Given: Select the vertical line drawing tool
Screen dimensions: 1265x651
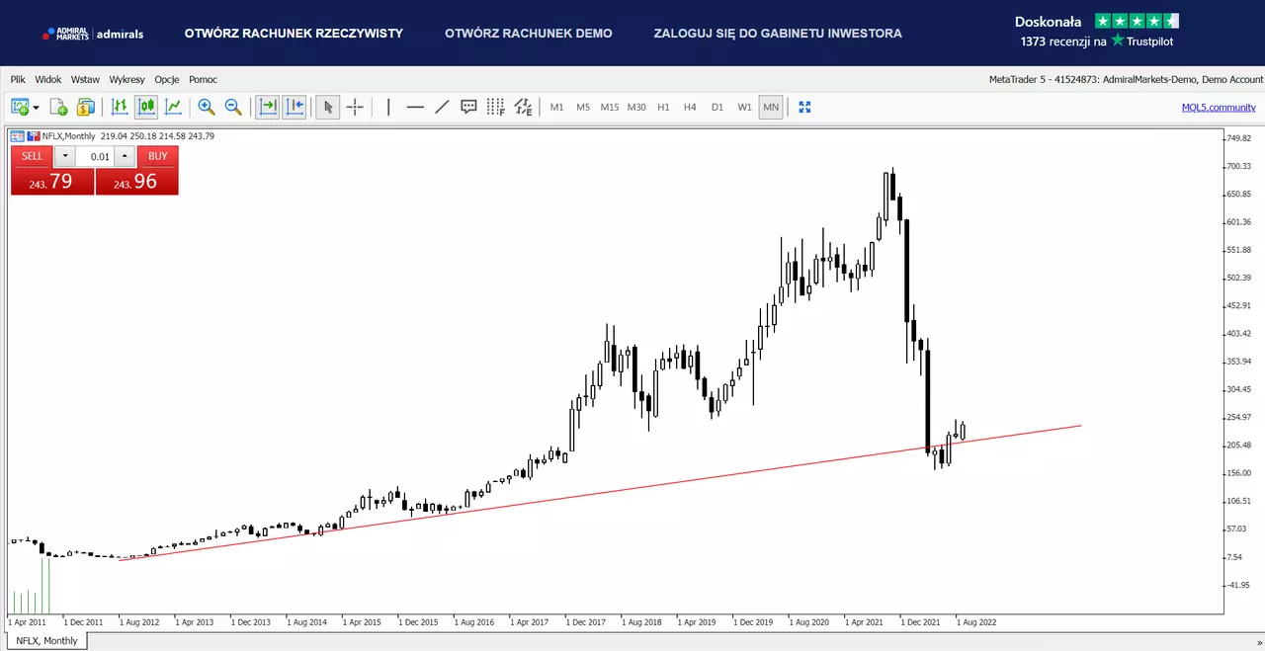Looking at the screenshot, I should click(x=388, y=107).
